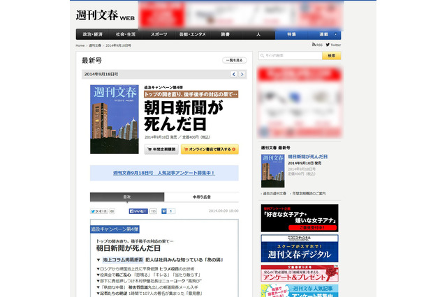
Task: Click article line about ロシアから帰国池上氏
Action: tap(145, 269)
